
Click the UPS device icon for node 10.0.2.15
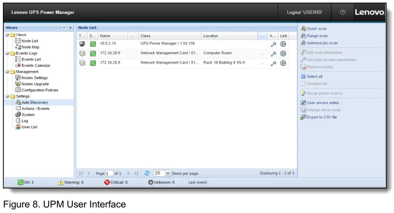click(82, 43)
